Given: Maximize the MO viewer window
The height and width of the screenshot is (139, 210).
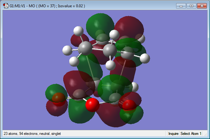Looking at the screenshot, I should click(191, 6).
